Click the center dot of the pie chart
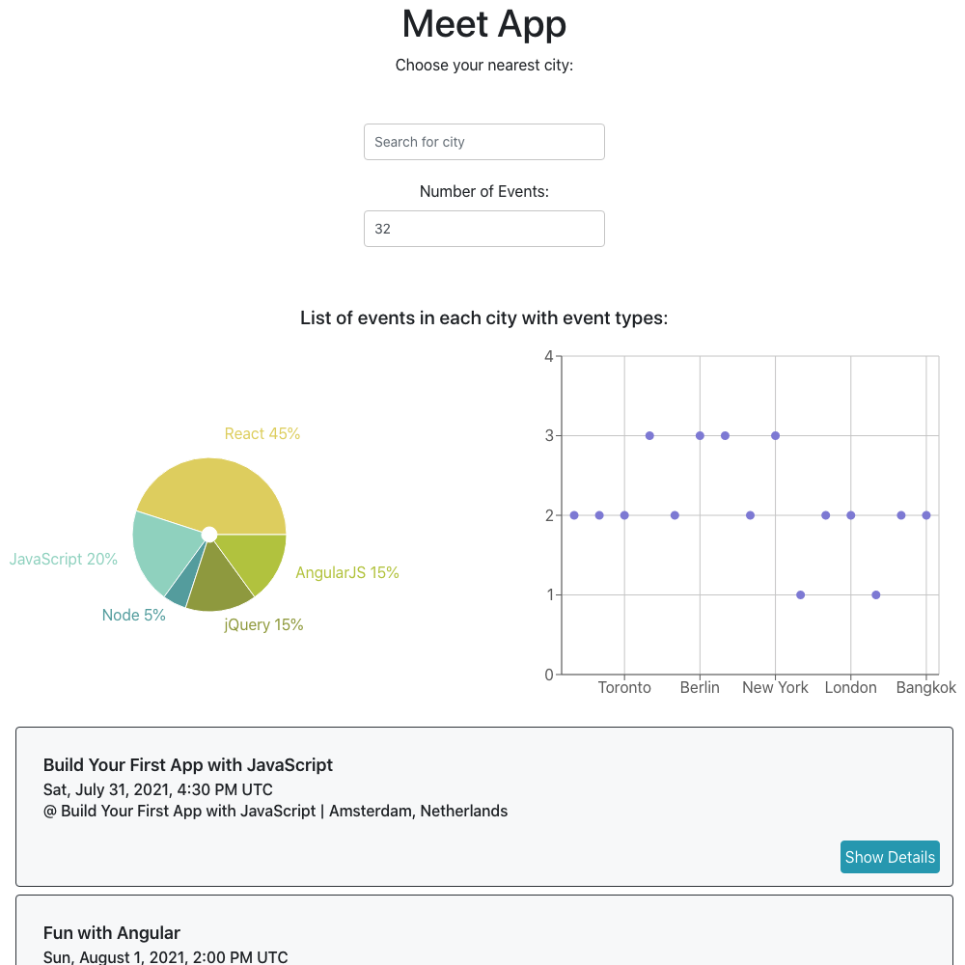The image size is (965, 965). (x=209, y=533)
